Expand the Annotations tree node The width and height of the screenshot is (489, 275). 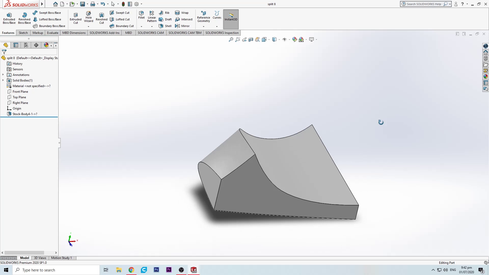point(3,75)
